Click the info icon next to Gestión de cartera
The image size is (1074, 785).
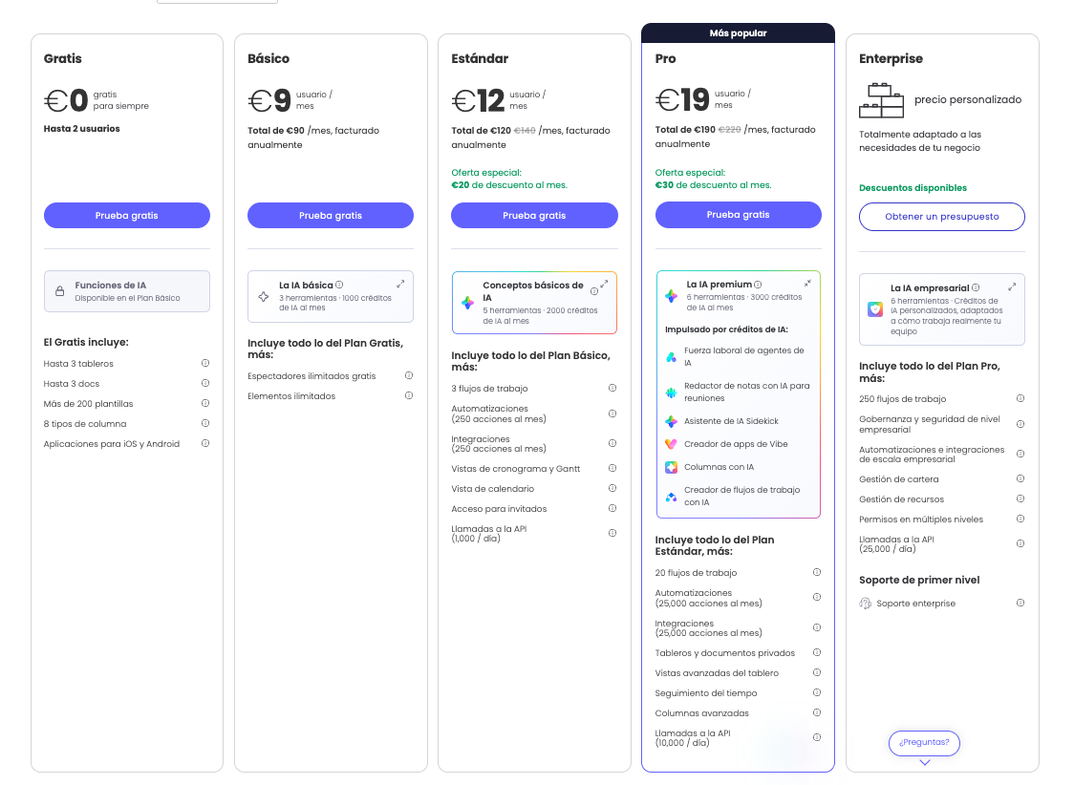[x=1020, y=479]
